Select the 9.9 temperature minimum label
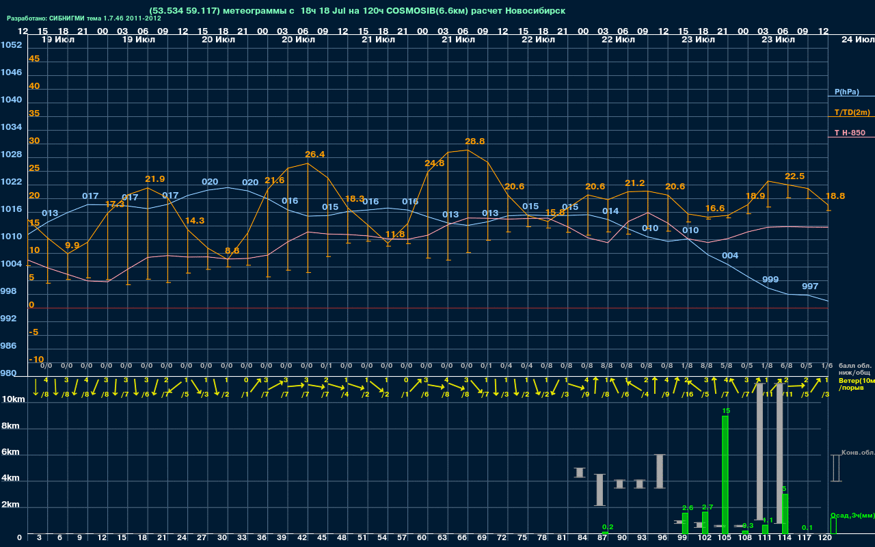The image size is (875, 547). [72, 245]
